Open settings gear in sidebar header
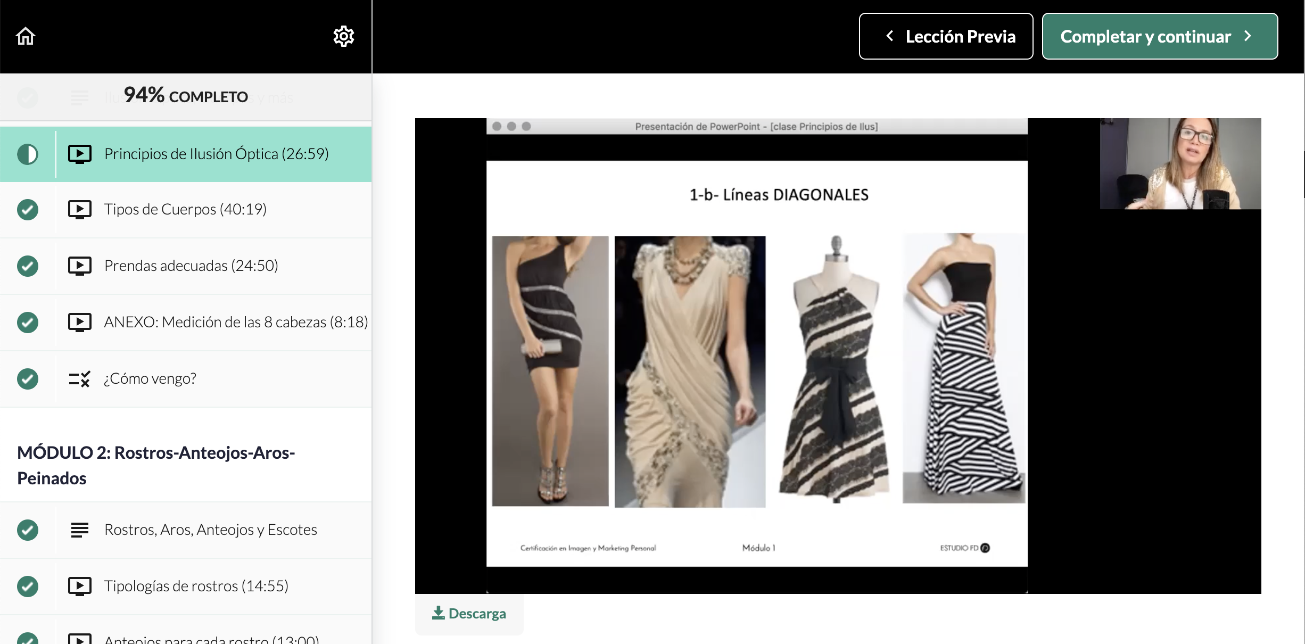1305x644 pixels. [344, 36]
